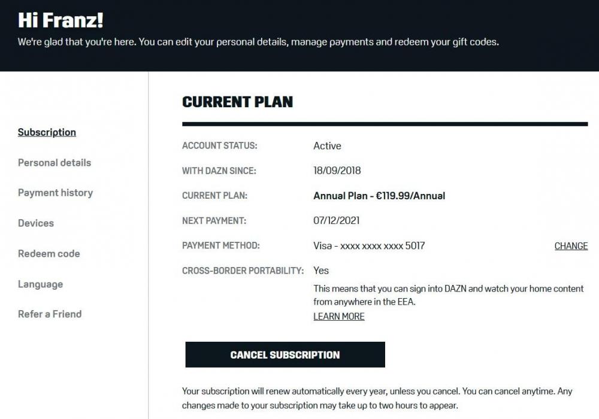
Task: Open the Redeem code page
Action: coord(49,254)
